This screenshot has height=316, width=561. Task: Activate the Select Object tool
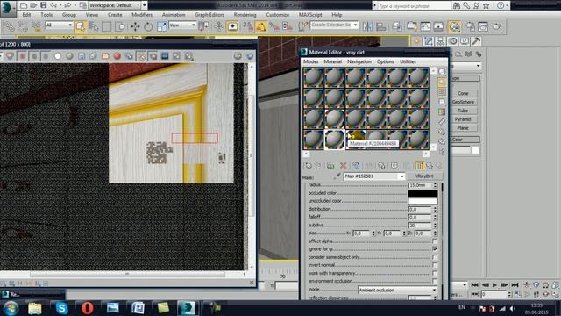point(80,26)
